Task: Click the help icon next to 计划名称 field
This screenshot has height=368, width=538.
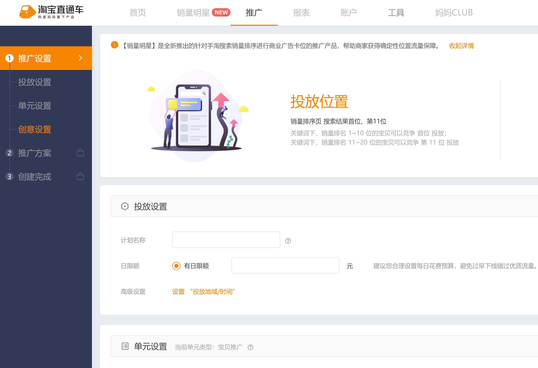Action: (288, 241)
